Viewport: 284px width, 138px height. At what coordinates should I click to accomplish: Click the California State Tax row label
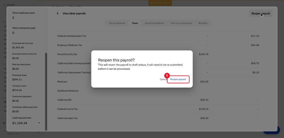[67, 118]
